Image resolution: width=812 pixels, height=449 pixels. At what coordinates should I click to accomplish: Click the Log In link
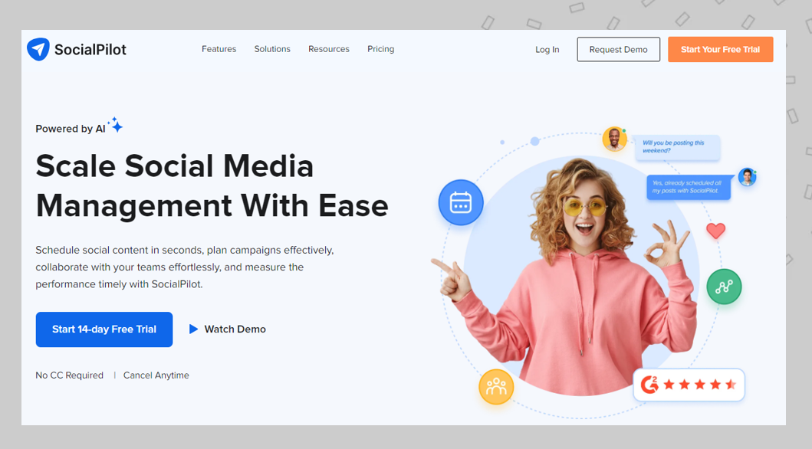pyautogui.click(x=547, y=50)
